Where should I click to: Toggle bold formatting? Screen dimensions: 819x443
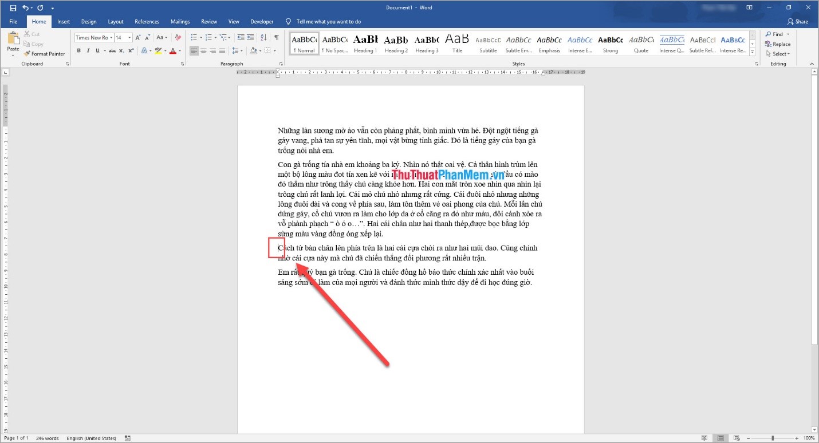79,50
